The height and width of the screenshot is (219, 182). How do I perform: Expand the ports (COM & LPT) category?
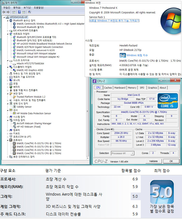(x=8, y=137)
